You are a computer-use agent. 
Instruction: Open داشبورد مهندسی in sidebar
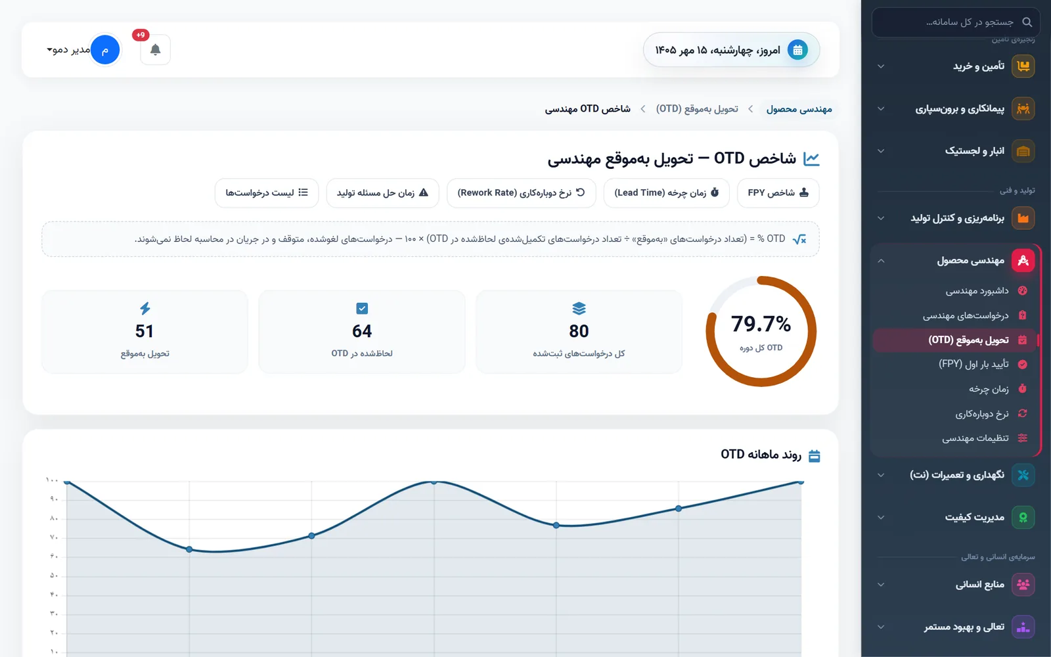[x=954, y=290]
